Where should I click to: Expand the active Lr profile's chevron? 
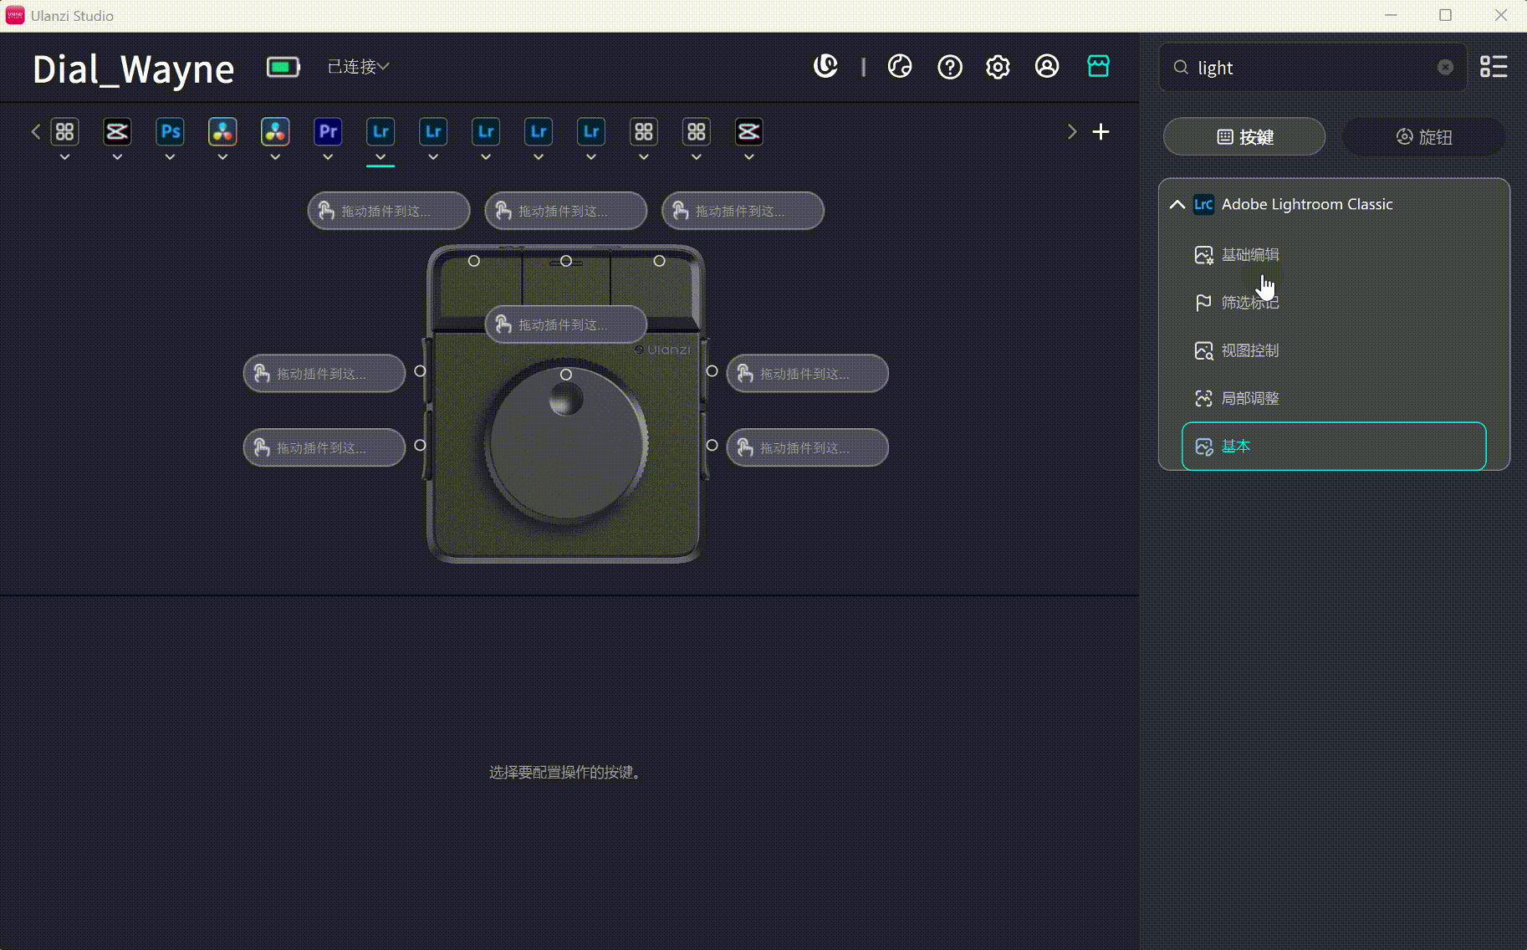point(380,156)
